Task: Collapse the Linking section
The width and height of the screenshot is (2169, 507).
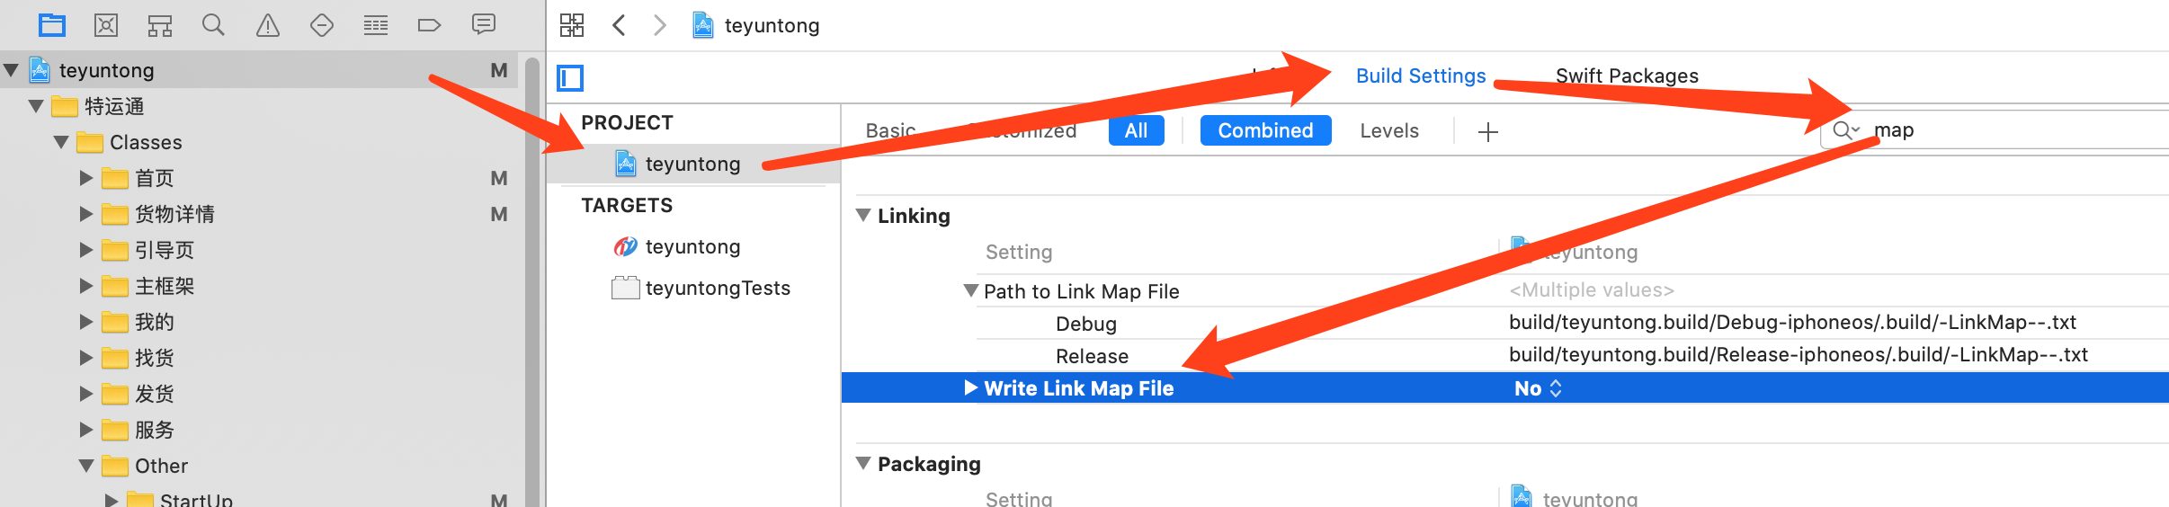Action: pyautogui.click(x=863, y=216)
